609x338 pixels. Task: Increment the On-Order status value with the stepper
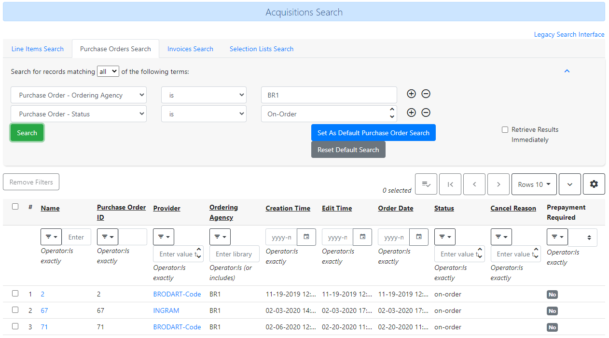pyautogui.click(x=391, y=111)
